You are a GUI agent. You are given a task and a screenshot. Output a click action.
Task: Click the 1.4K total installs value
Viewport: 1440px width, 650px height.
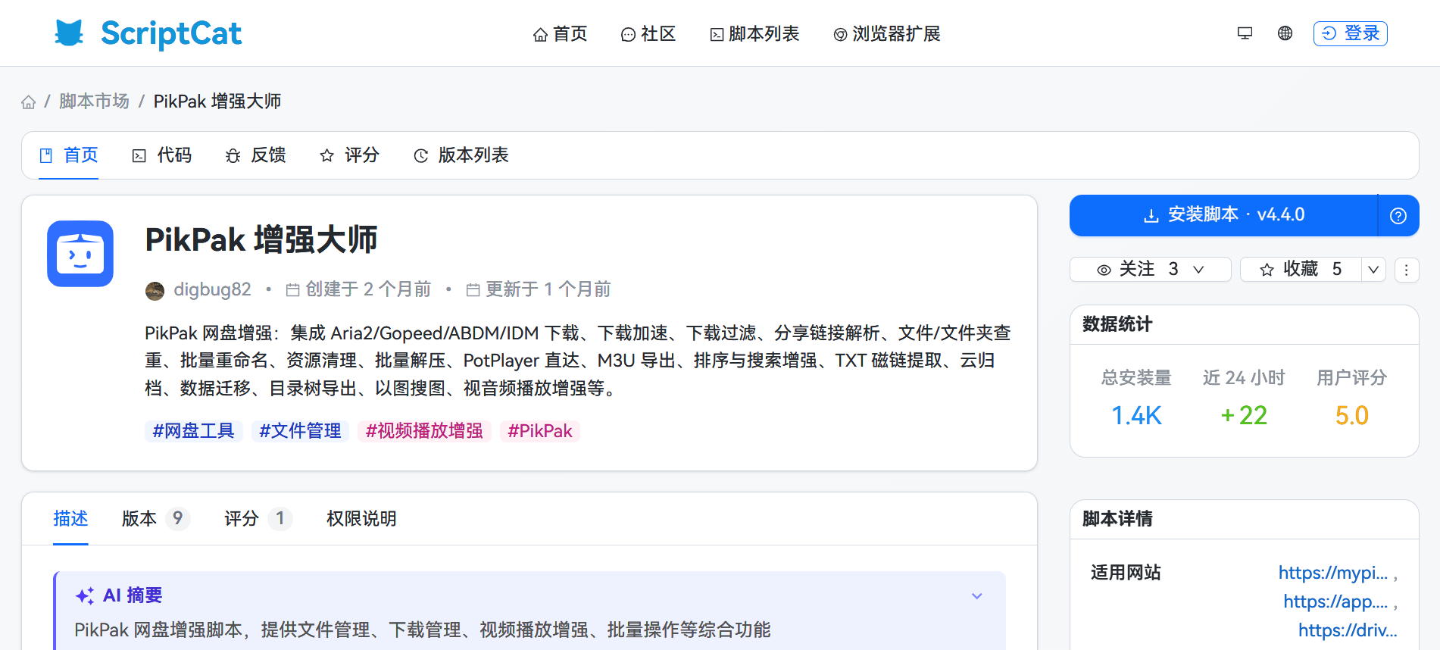1136,416
